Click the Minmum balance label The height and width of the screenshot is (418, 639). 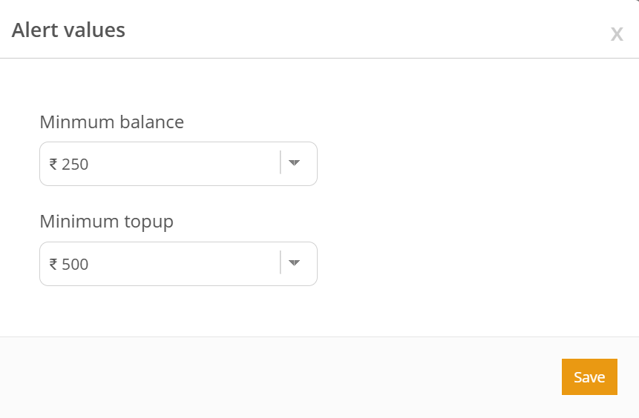111,122
